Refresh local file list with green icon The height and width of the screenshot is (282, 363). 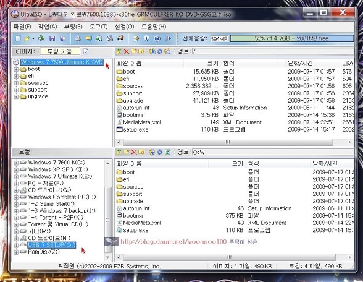tap(167, 152)
